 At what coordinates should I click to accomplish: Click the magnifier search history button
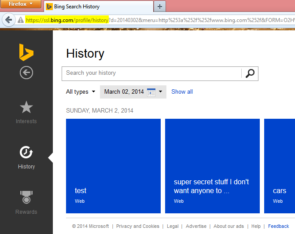(250, 73)
